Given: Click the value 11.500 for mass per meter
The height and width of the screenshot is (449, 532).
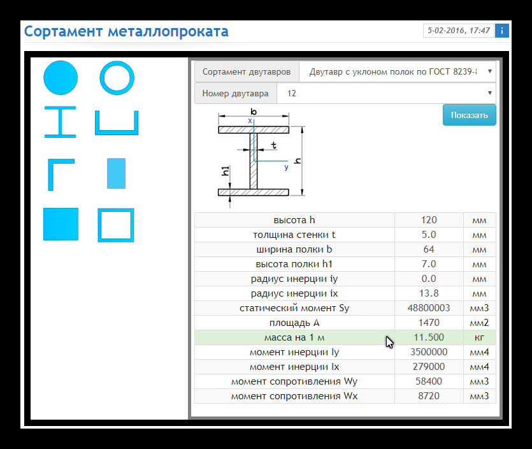Looking at the screenshot, I should coord(429,337).
